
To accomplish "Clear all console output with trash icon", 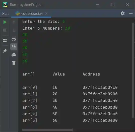I will pos(14,63).
